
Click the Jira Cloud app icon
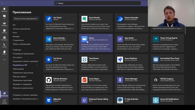pos(49,19)
